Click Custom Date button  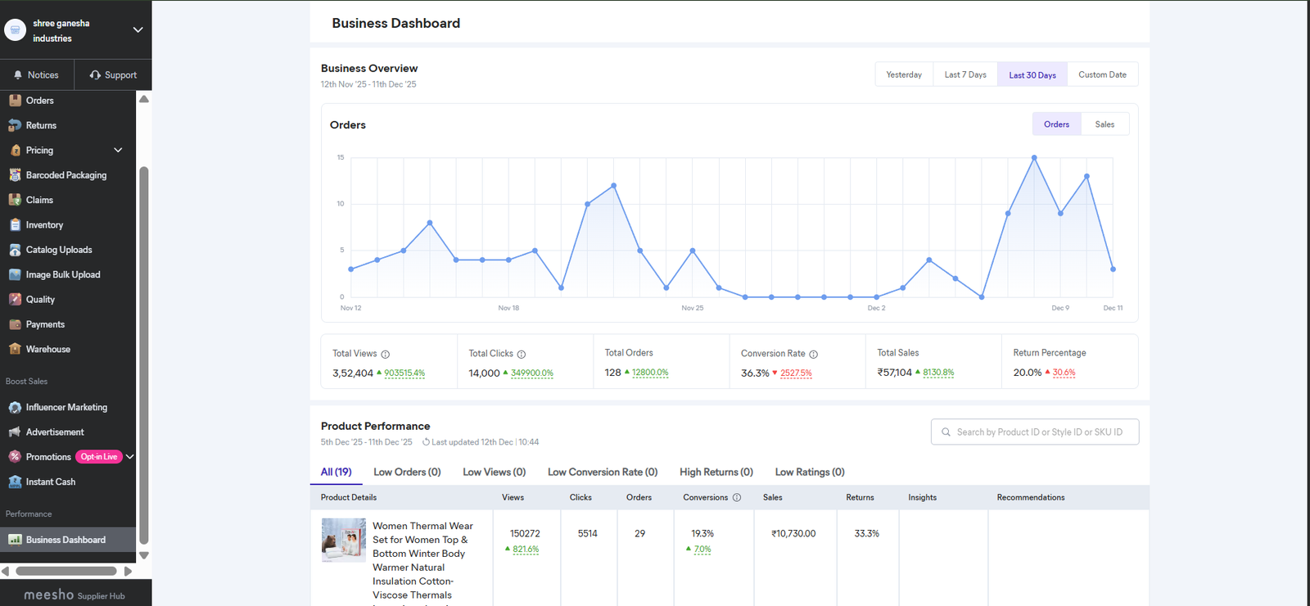point(1102,75)
